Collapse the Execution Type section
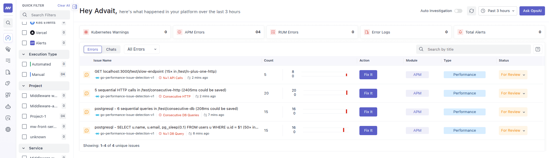This screenshot has width=549, height=158. point(44,54)
